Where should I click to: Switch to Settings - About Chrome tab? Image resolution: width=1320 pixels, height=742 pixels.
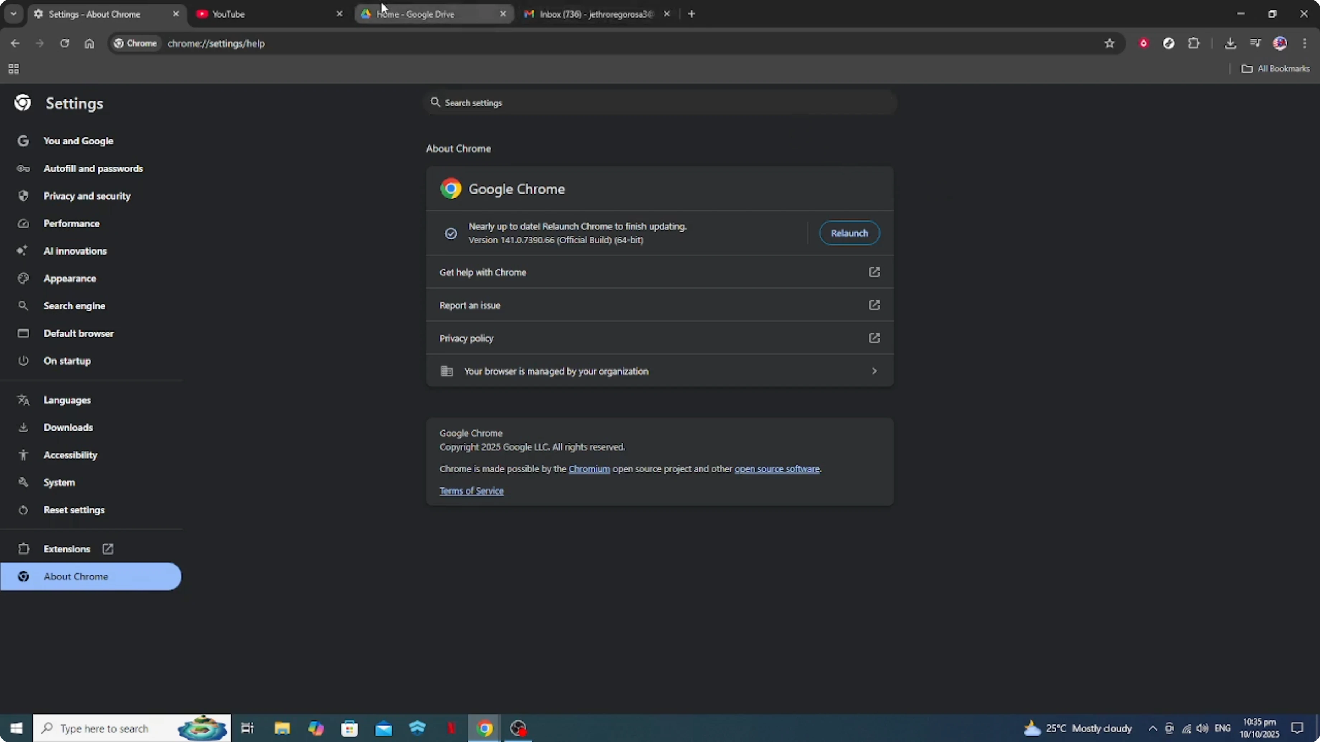pos(102,14)
